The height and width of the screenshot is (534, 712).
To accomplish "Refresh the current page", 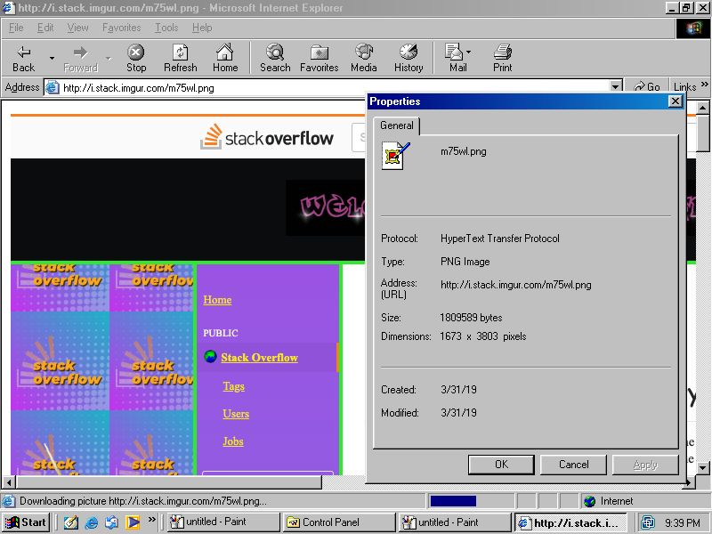I will tap(181, 56).
